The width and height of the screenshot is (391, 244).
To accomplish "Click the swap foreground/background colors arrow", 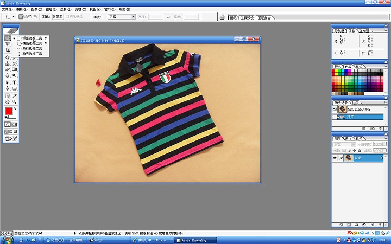I will point(15,108).
